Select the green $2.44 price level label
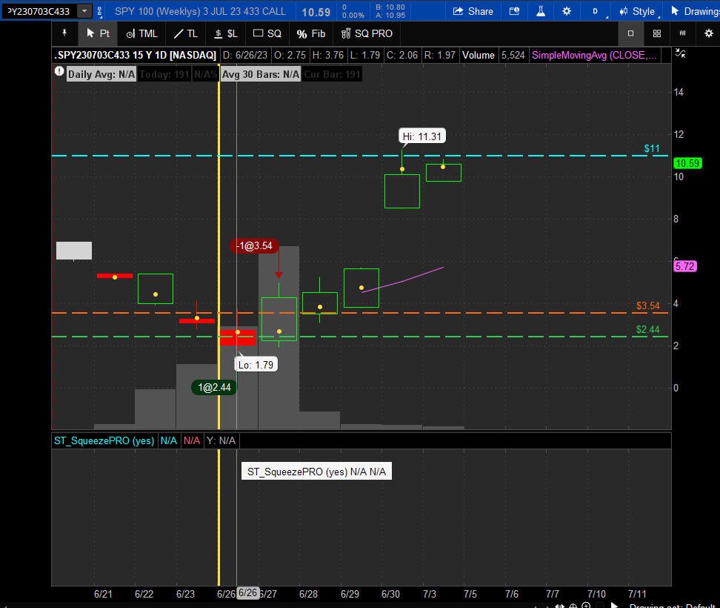The height and width of the screenshot is (608, 720). tap(647, 329)
